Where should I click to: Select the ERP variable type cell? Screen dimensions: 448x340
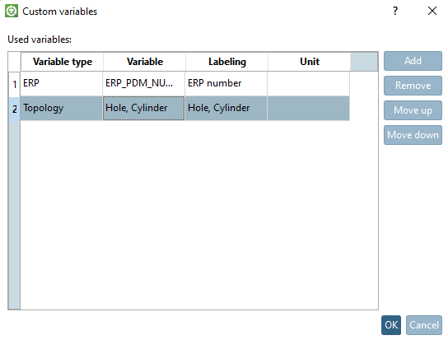point(62,83)
